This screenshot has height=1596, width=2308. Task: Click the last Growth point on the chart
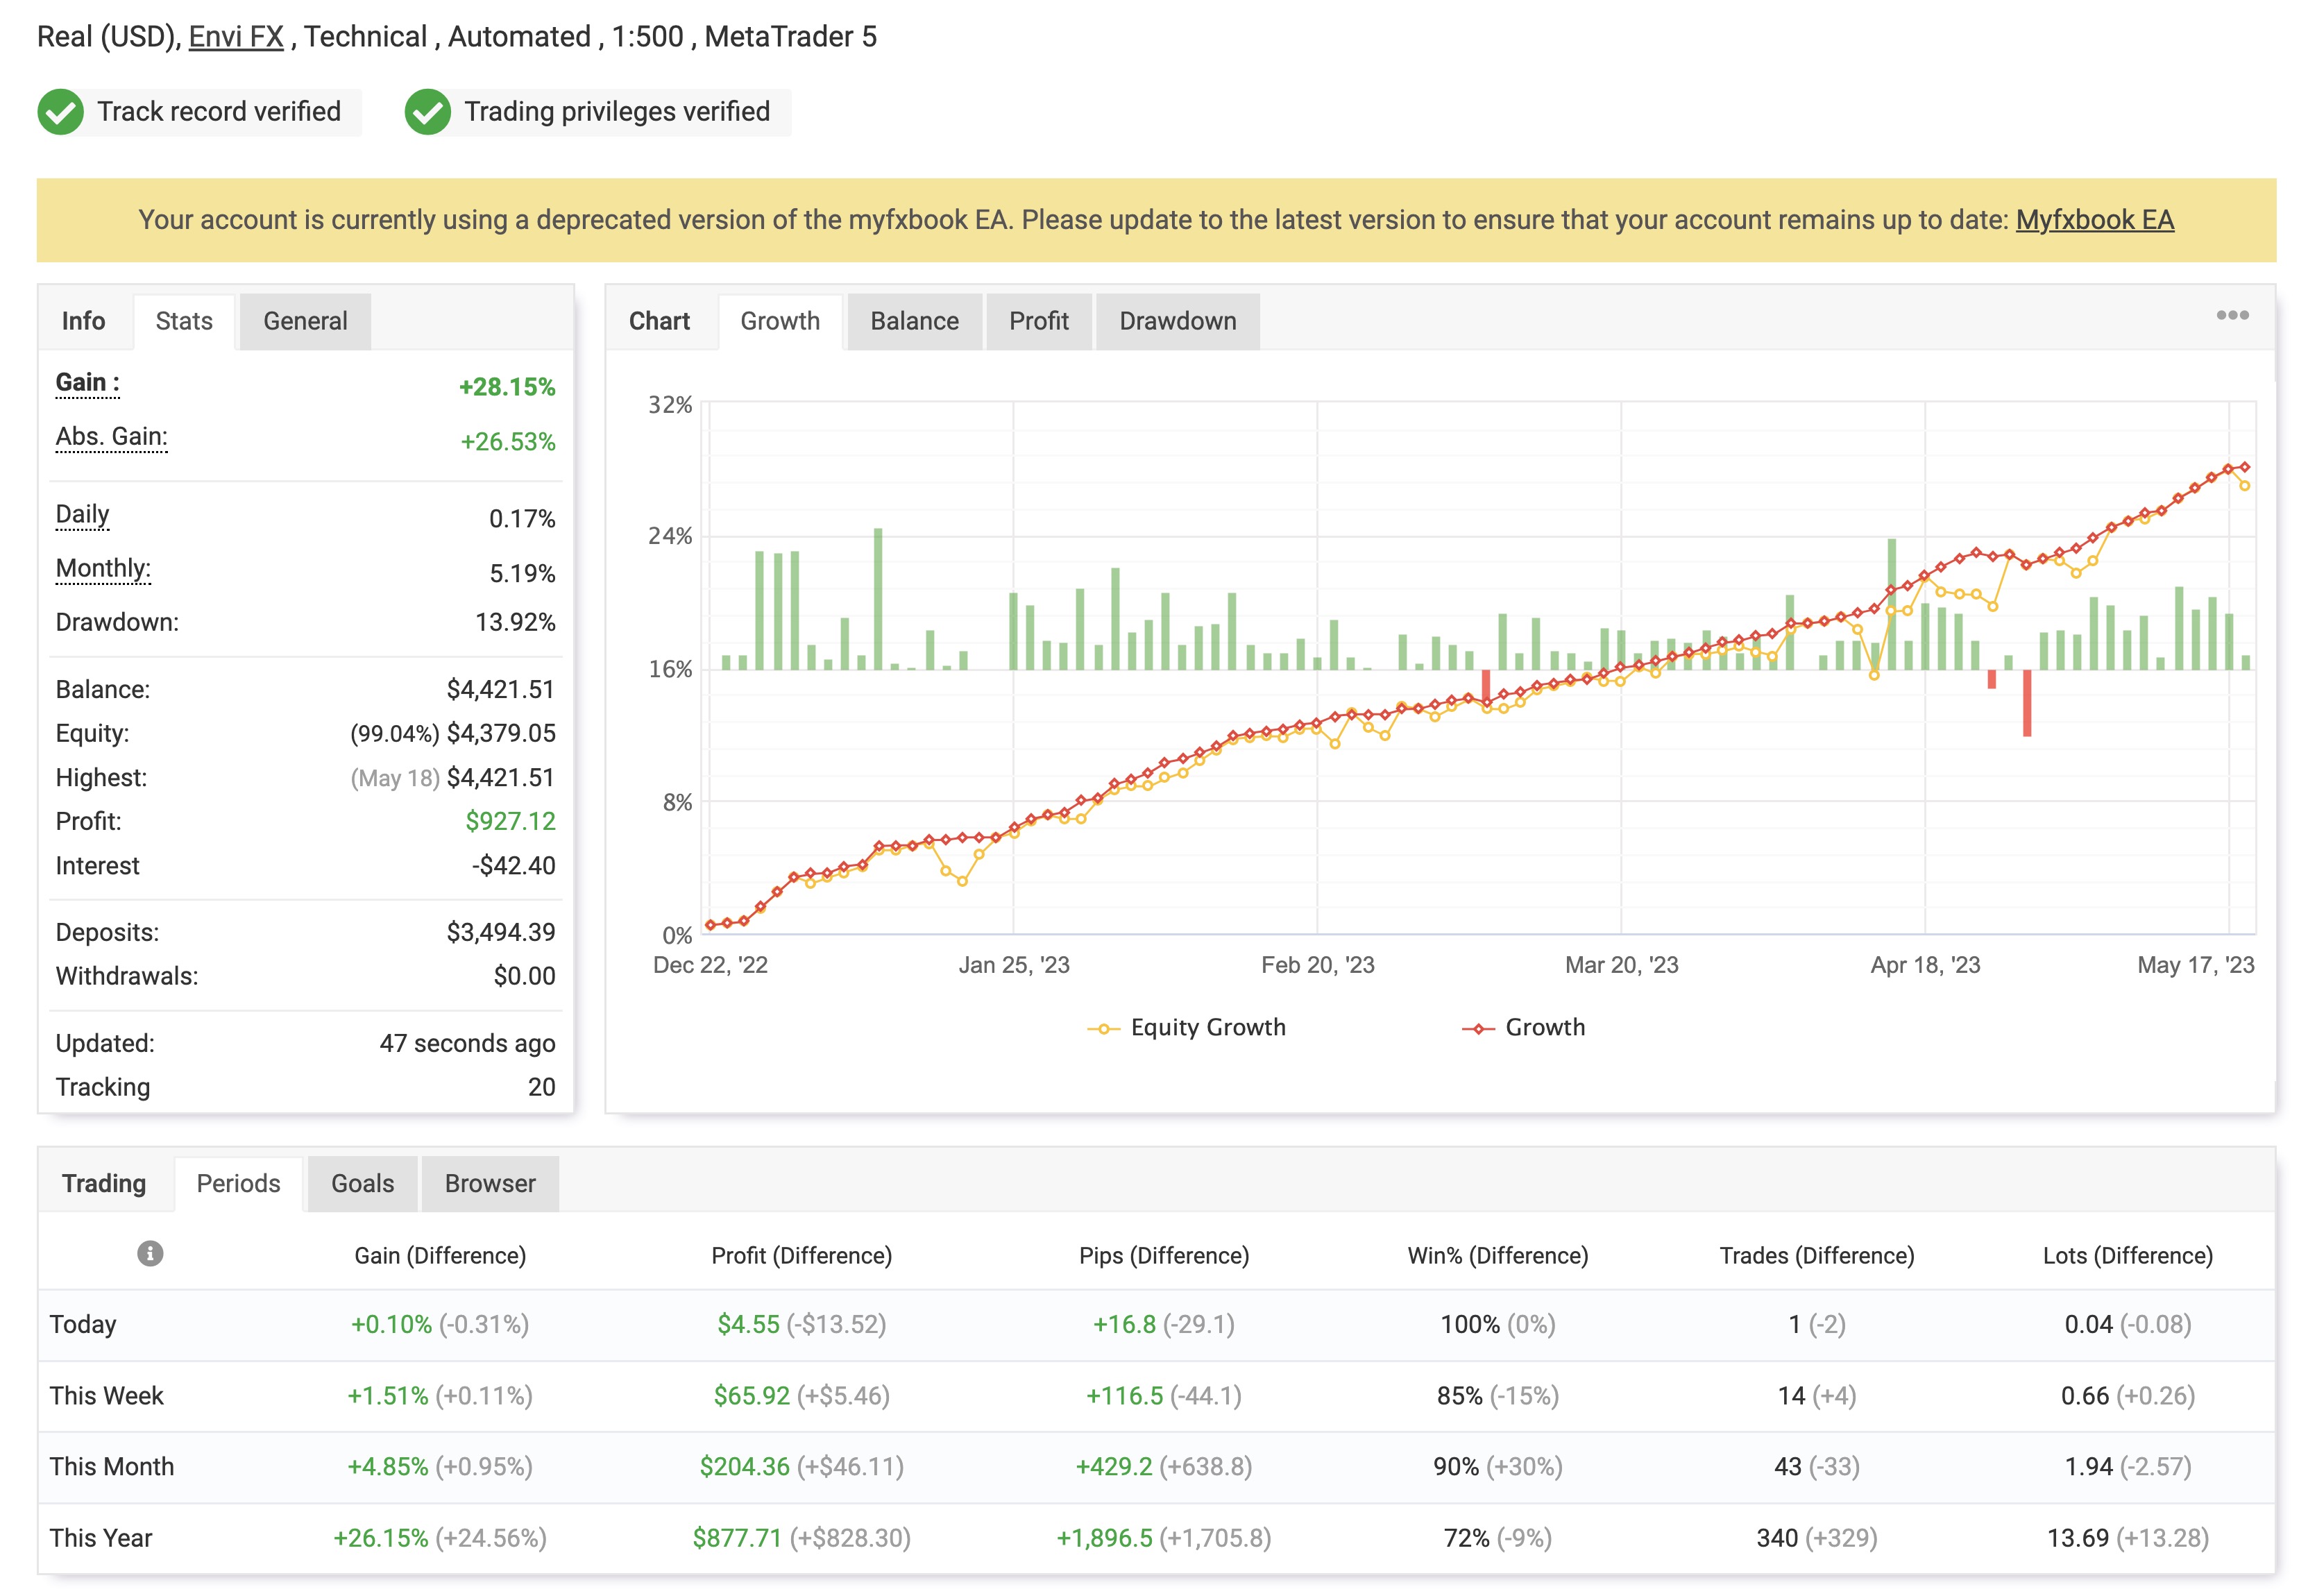(2245, 467)
